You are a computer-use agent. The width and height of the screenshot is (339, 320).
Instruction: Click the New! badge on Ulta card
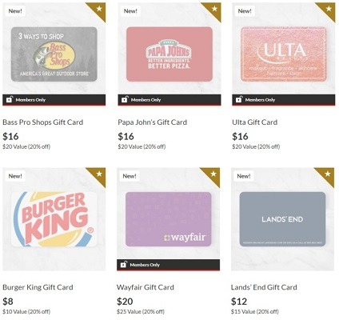(x=245, y=11)
